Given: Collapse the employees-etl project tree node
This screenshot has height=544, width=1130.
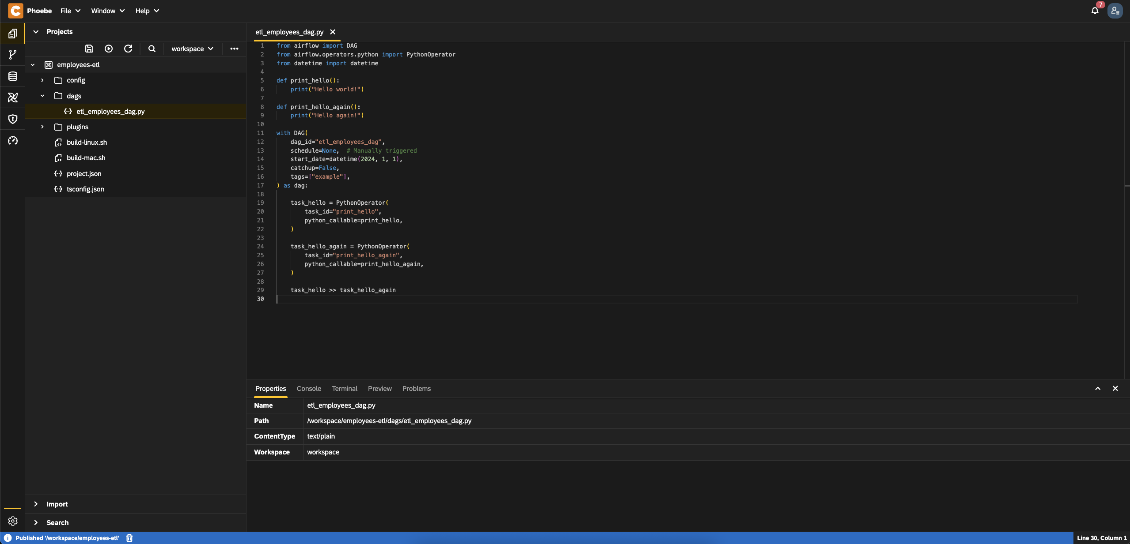Looking at the screenshot, I should coord(33,65).
